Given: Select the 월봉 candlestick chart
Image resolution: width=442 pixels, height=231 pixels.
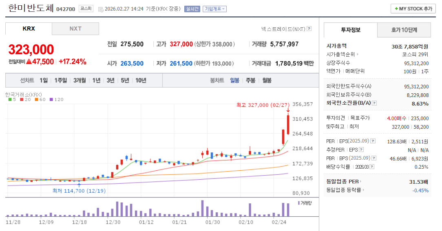Looking at the screenshot, I should [267, 81].
